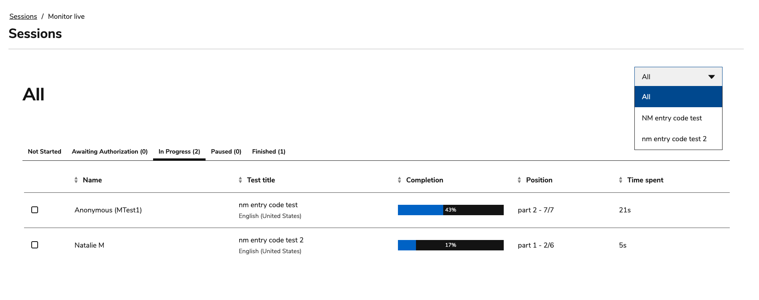Click the 43% completion progress bar
The width and height of the screenshot is (759, 300).
[450, 210]
